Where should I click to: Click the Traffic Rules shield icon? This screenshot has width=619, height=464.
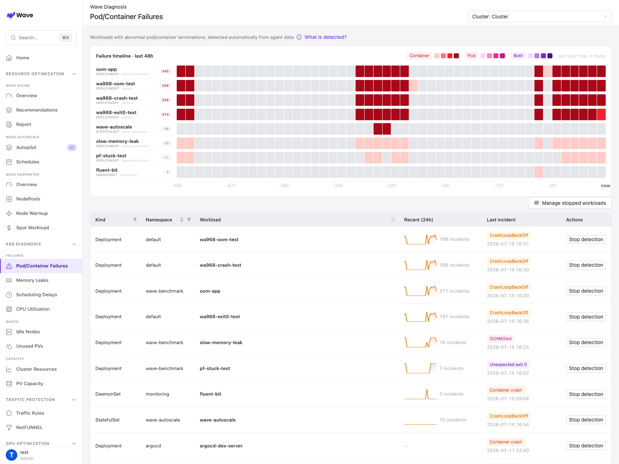[9, 413]
